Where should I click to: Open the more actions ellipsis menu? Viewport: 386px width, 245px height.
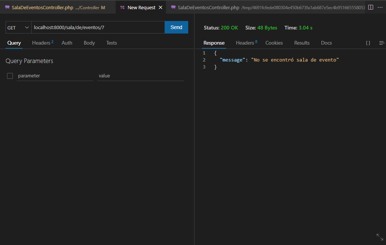point(380,7)
